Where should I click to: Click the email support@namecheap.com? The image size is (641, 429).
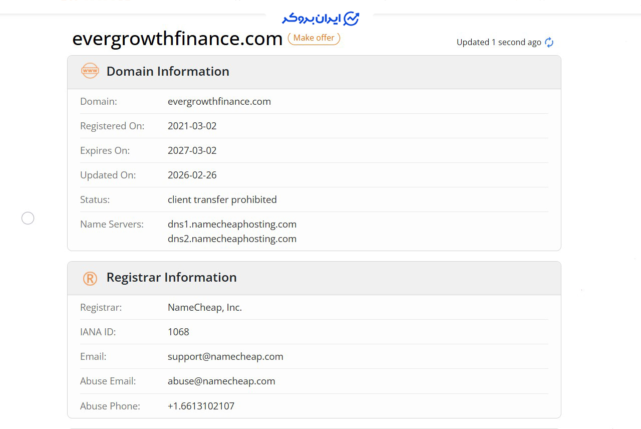pos(225,356)
